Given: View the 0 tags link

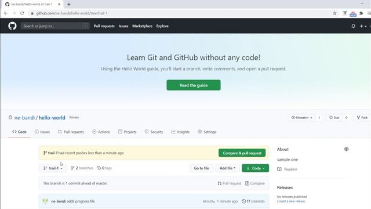Looking at the screenshot, I should point(104,168).
